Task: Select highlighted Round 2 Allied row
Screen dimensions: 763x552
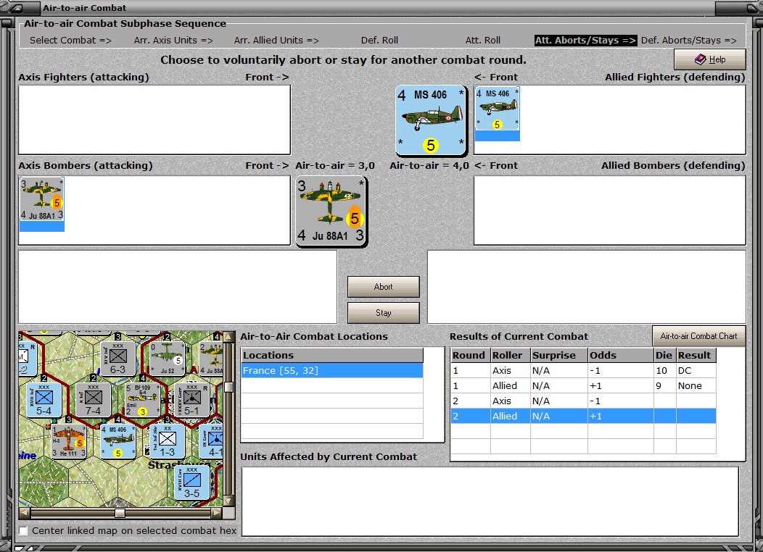Action: 583,416
